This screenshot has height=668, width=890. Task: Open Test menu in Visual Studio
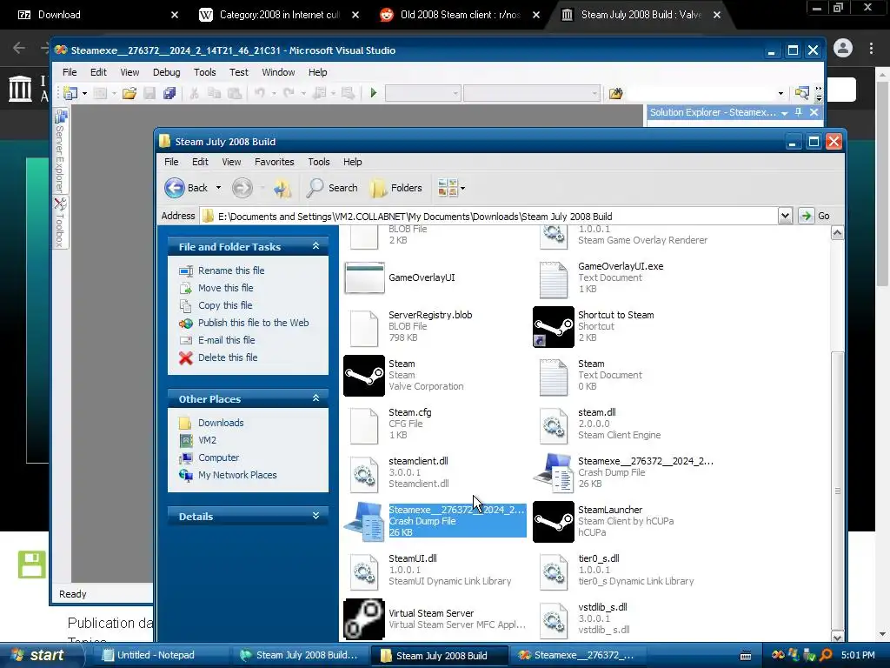click(x=238, y=72)
